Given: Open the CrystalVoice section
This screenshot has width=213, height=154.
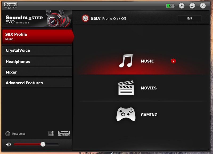Looking at the screenshot, I should [x=37, y=50].
